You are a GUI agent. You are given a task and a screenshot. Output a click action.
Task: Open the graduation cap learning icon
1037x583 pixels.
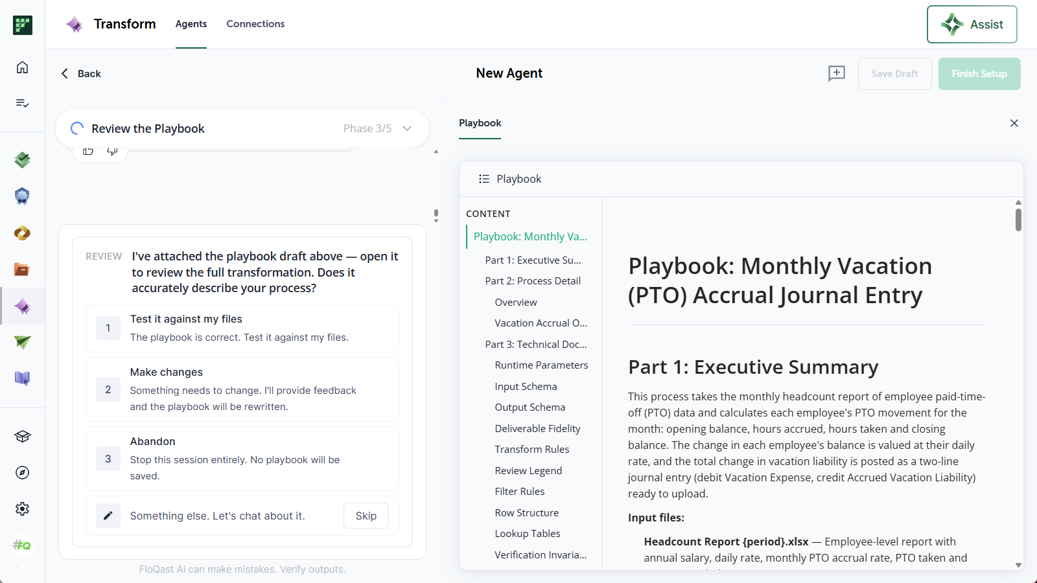click(22, 436)
